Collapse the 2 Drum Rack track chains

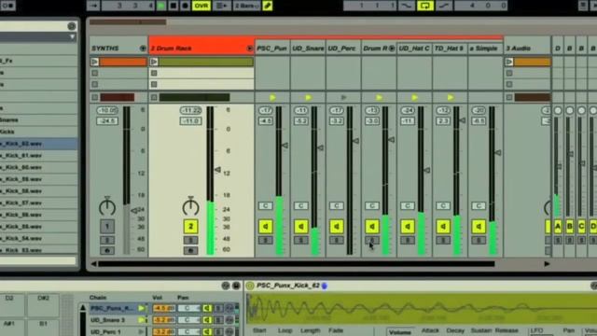point(250,49)
